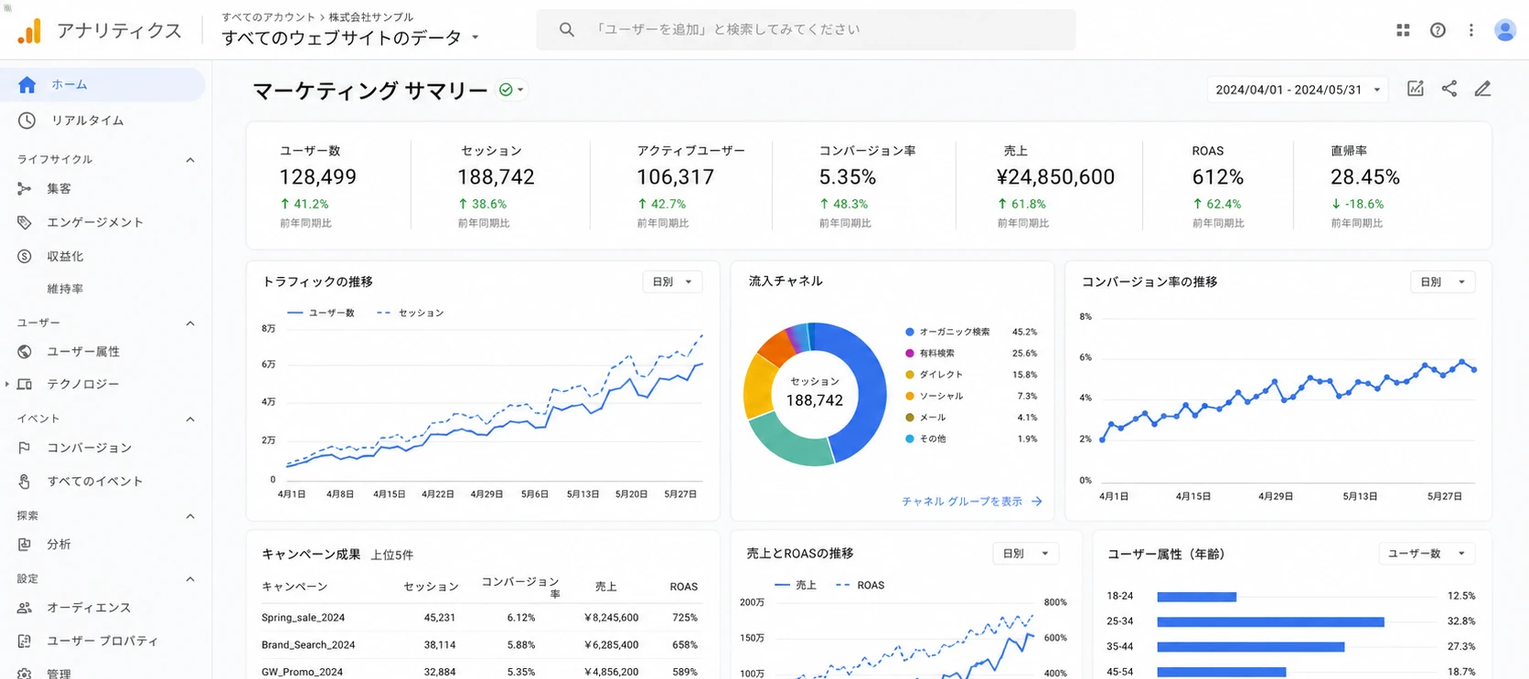Screen dimensions: 1529x679
Task: Click the search magnifier icon
Action: coord(567,30)
